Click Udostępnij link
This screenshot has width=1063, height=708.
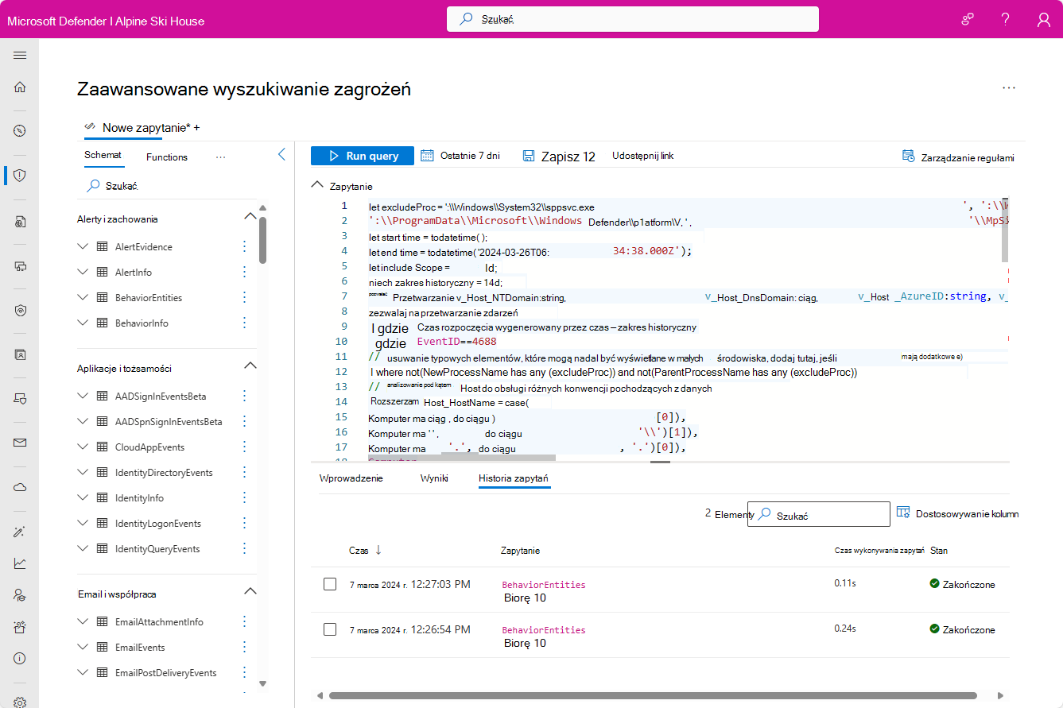pos(642,156)
